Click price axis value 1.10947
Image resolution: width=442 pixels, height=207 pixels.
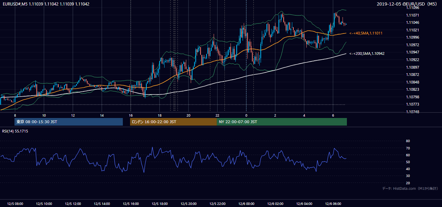click(413, 52)
